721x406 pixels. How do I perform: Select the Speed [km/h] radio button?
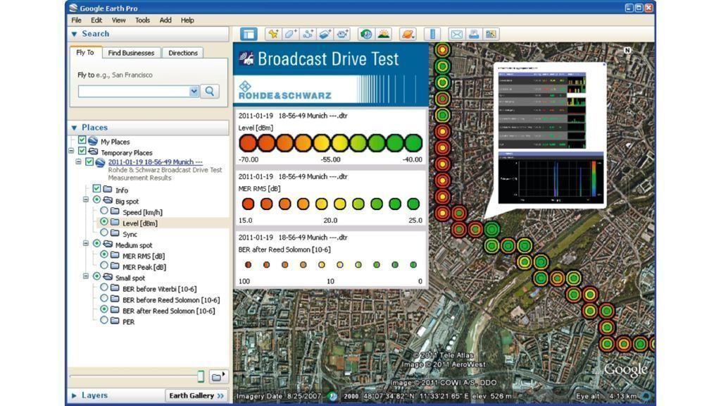pyautogui.click(x=104, y=211)
